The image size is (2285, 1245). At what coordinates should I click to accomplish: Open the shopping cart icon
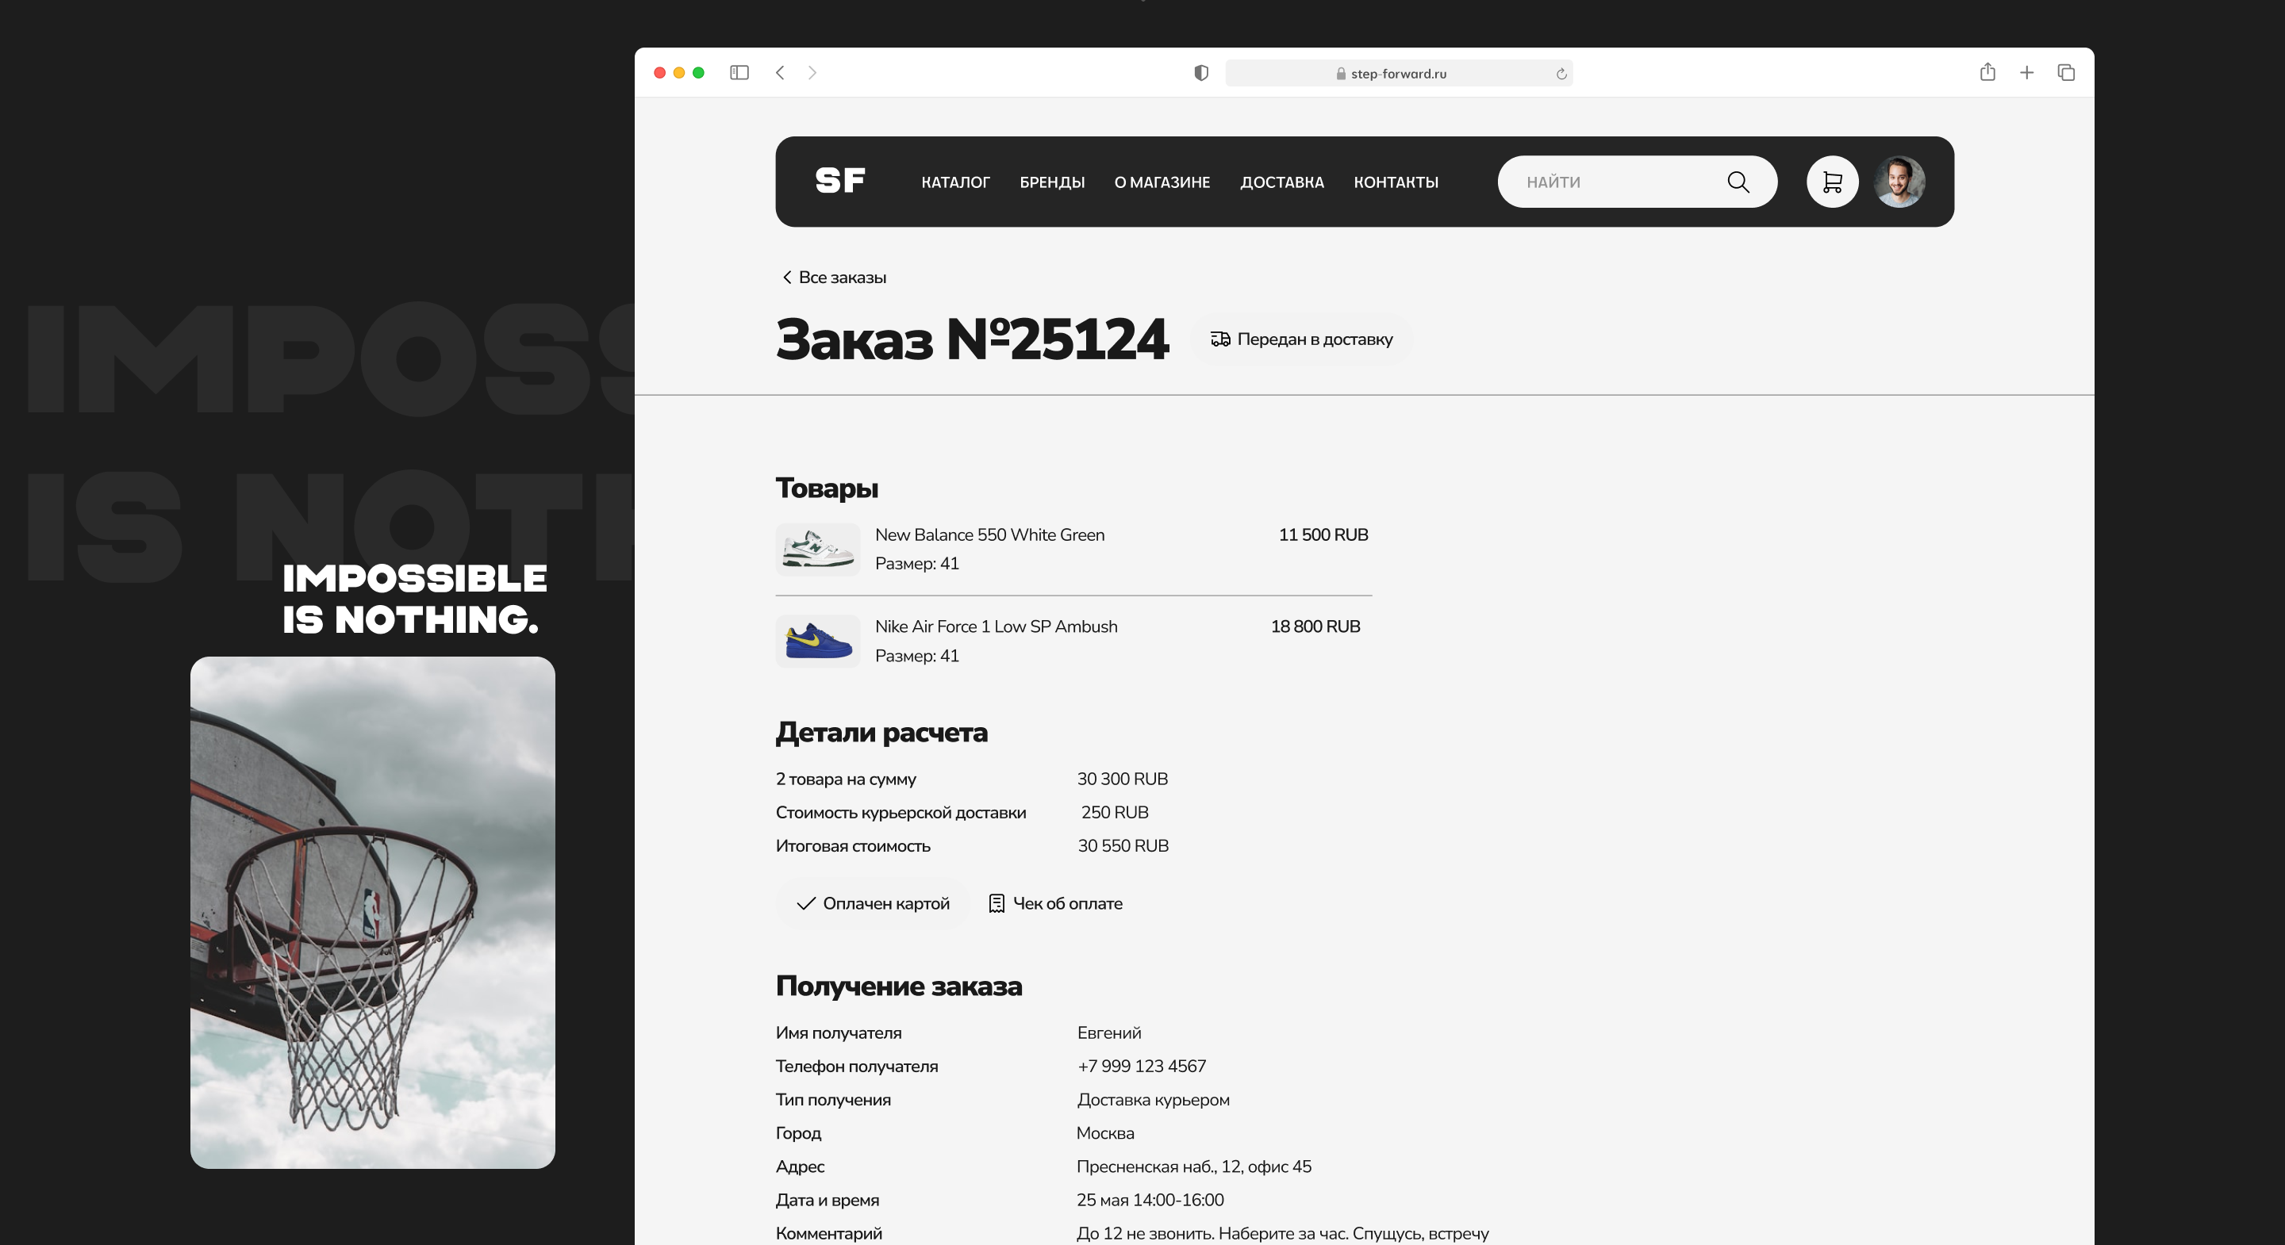click(1832, 182)
